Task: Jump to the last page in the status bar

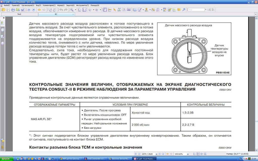Action: pyautogui.click(x=163, y=154)
